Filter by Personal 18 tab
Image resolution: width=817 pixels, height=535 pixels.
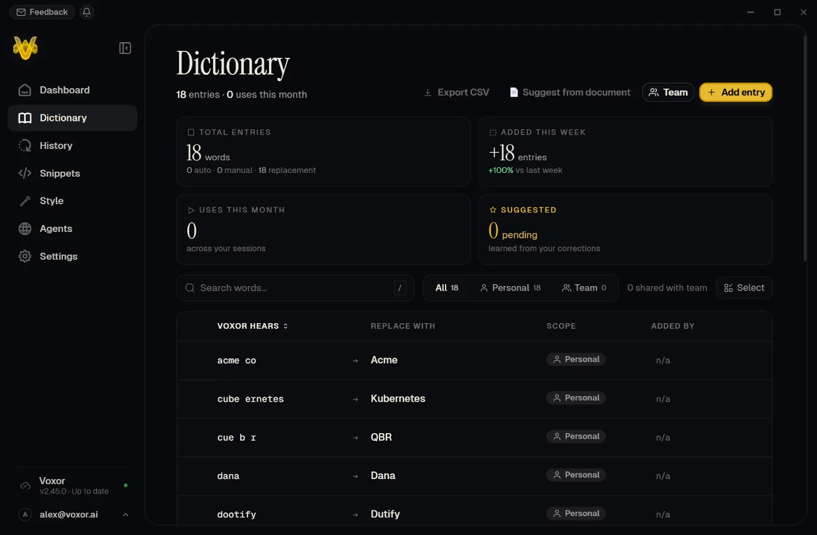(x=510, y=288)
